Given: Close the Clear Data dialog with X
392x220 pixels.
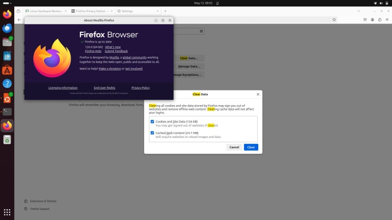Looking at the screenshot, I should click(x=258, y=94).
